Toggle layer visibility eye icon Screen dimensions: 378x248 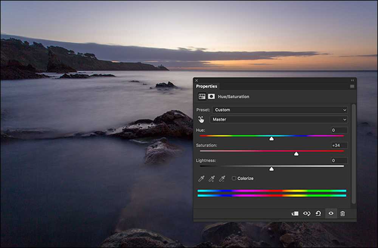[331, 214]
